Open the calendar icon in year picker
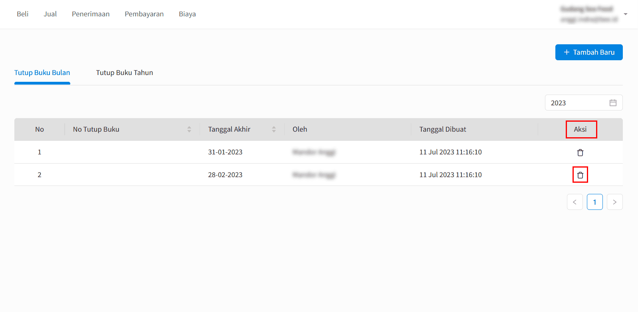 pos(613,103)
